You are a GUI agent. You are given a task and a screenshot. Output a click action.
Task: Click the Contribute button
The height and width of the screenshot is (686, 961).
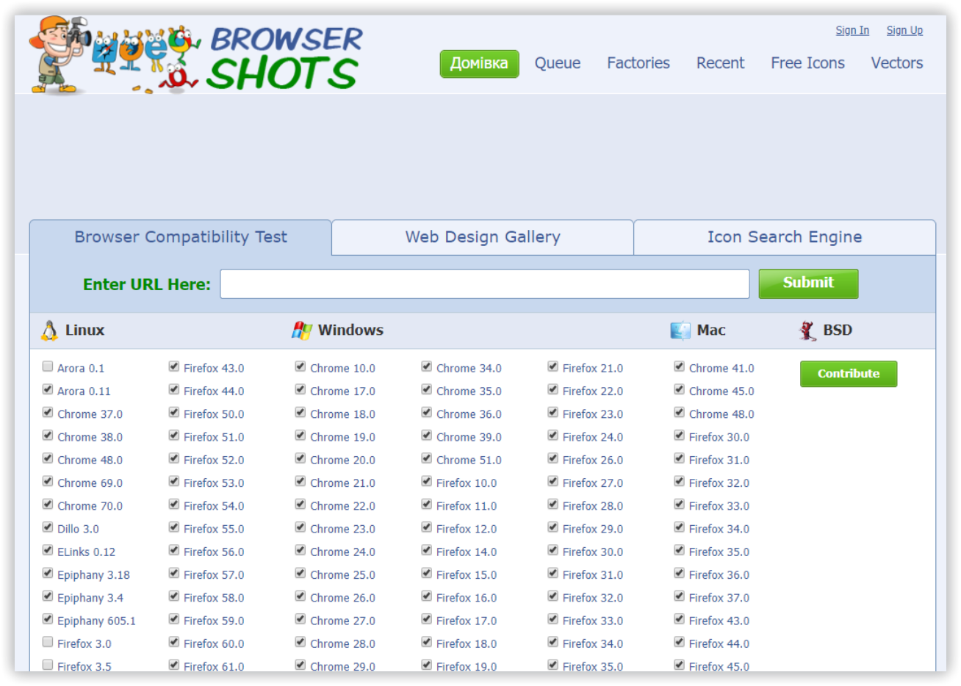coord(849,374)
